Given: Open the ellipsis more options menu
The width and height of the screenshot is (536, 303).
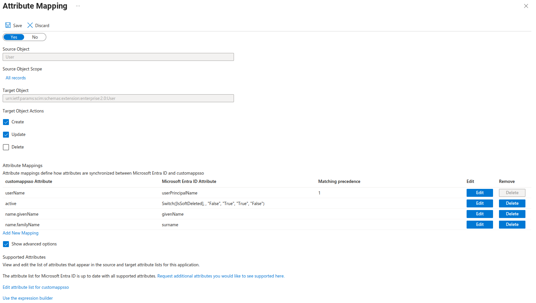Looking at the screenshot, I should [x=78, y=6].
